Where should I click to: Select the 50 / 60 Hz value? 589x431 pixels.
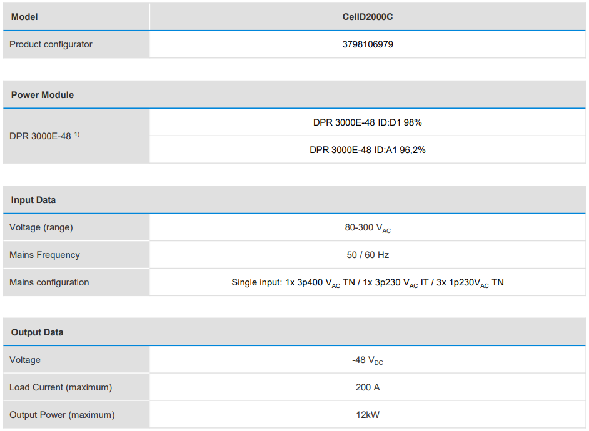tap(368, 255)
